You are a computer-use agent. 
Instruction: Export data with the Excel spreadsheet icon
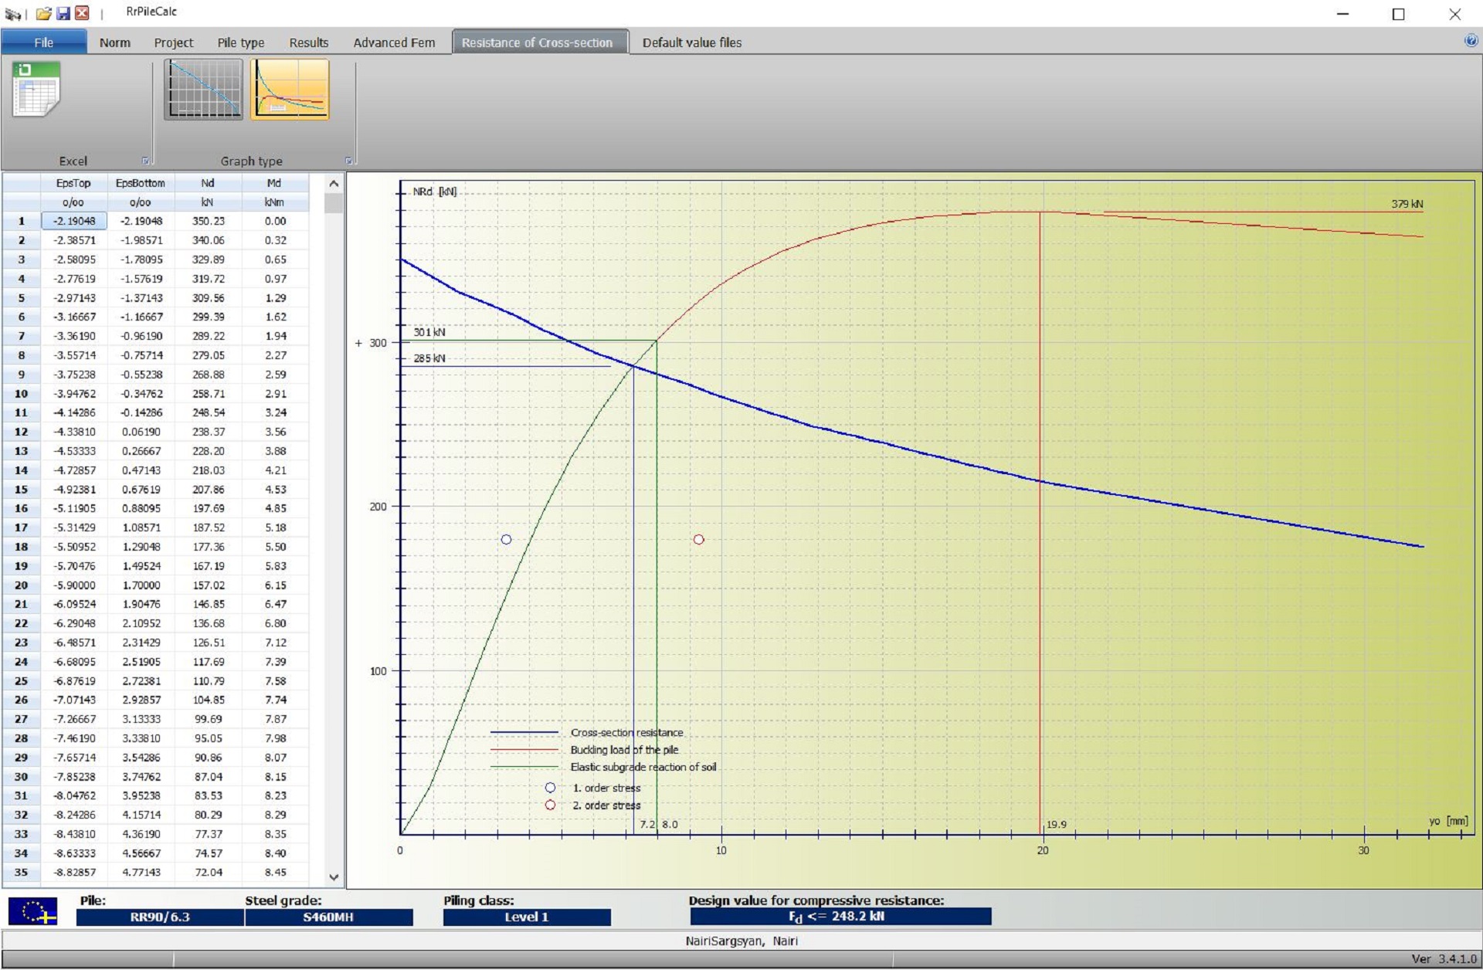[x=36, y=89]
